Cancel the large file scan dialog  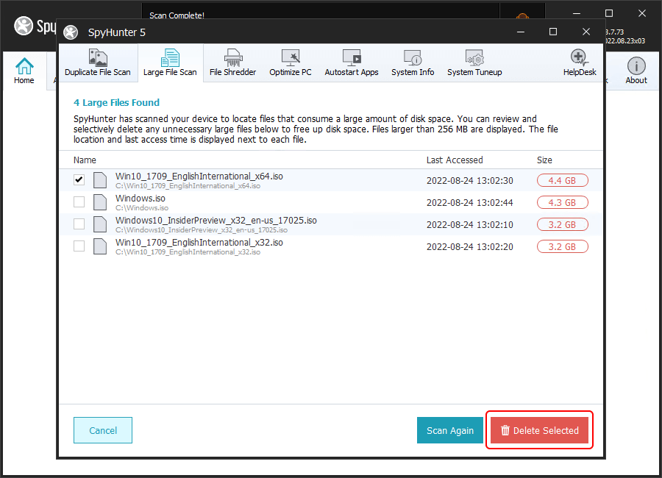[x=103, y=430]
